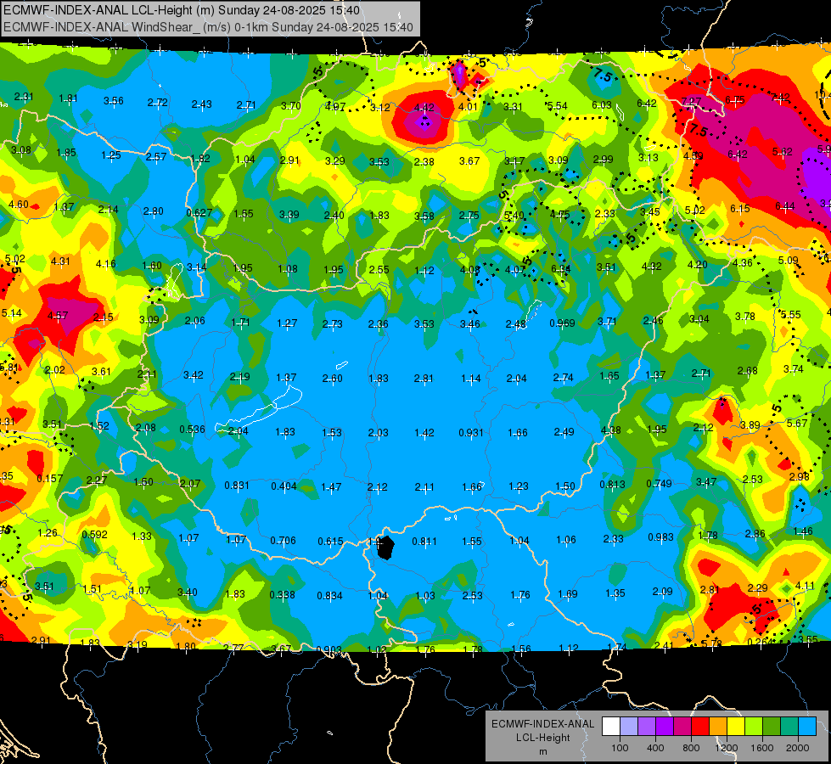Click the legend label 2000
The width and height of the screenshot is (831, 764).
tap(798, 748)
